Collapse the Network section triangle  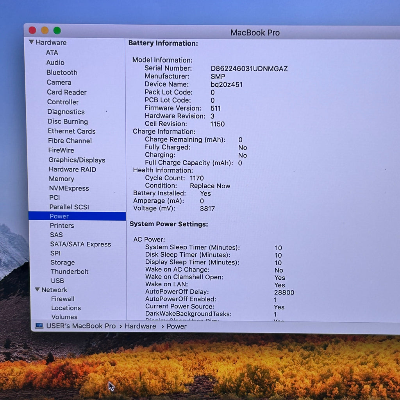(37, 289)
